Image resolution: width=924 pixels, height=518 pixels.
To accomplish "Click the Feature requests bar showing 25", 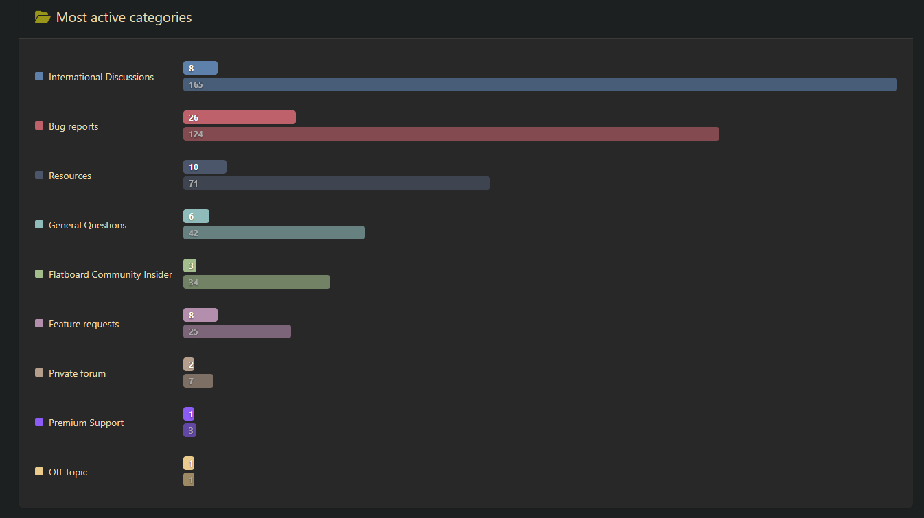I will (x=237, y=331).
